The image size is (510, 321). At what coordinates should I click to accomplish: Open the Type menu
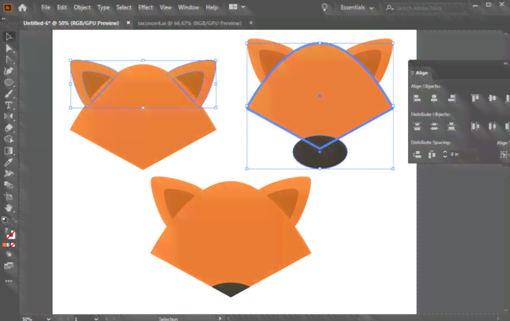pyautogui.click(x=103, y=7)
